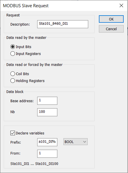Click the Holding Registers label text

coord(30,81)
